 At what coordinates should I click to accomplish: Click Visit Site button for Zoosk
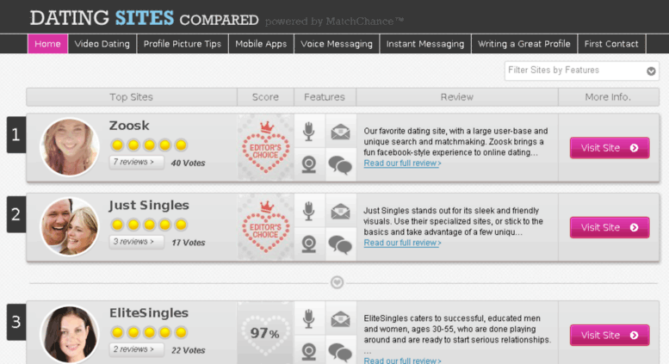(x=610, y=148)
